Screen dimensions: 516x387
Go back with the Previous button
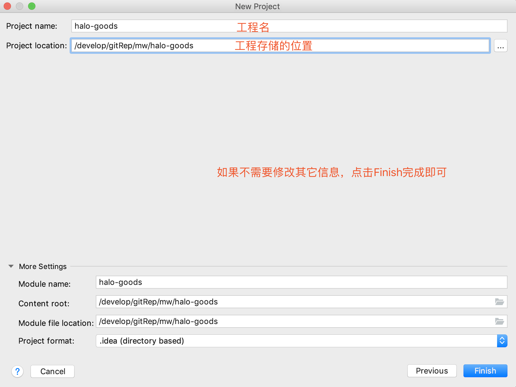432,371
